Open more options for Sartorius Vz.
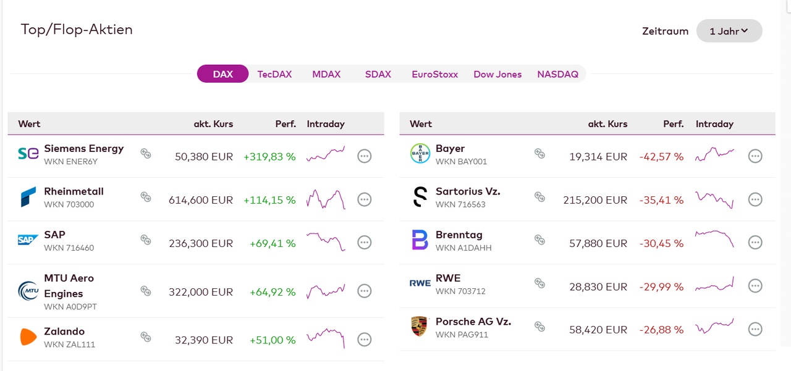This screenshot has width=791, height=371. point(755,199)
